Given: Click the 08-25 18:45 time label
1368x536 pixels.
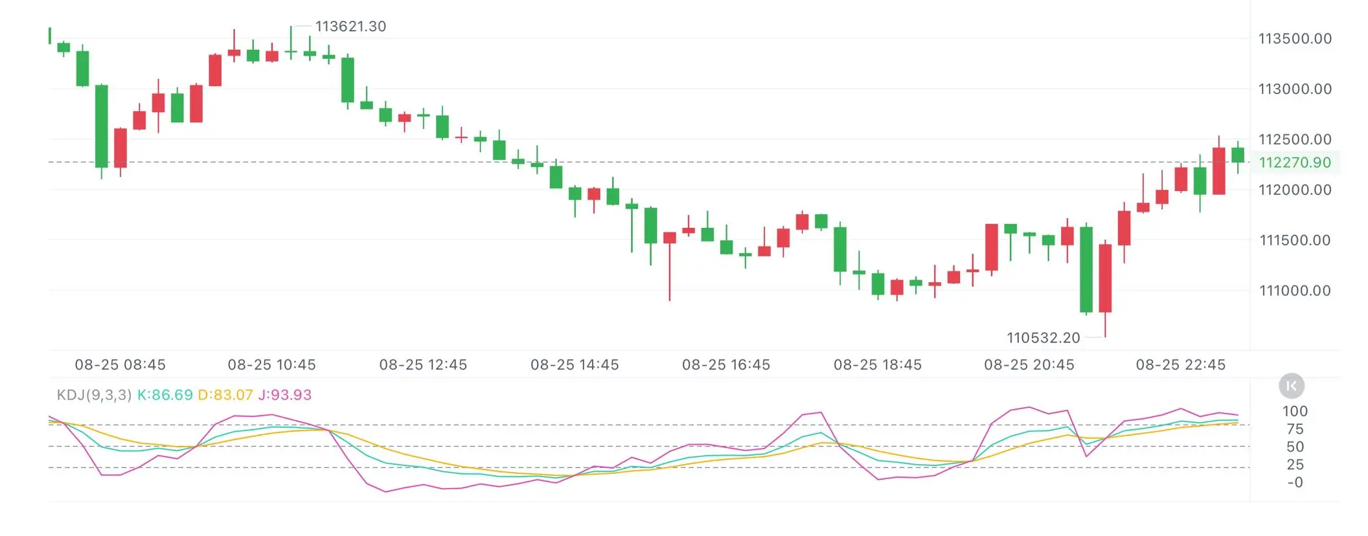Looking at the screenshot, I should 878,364.
